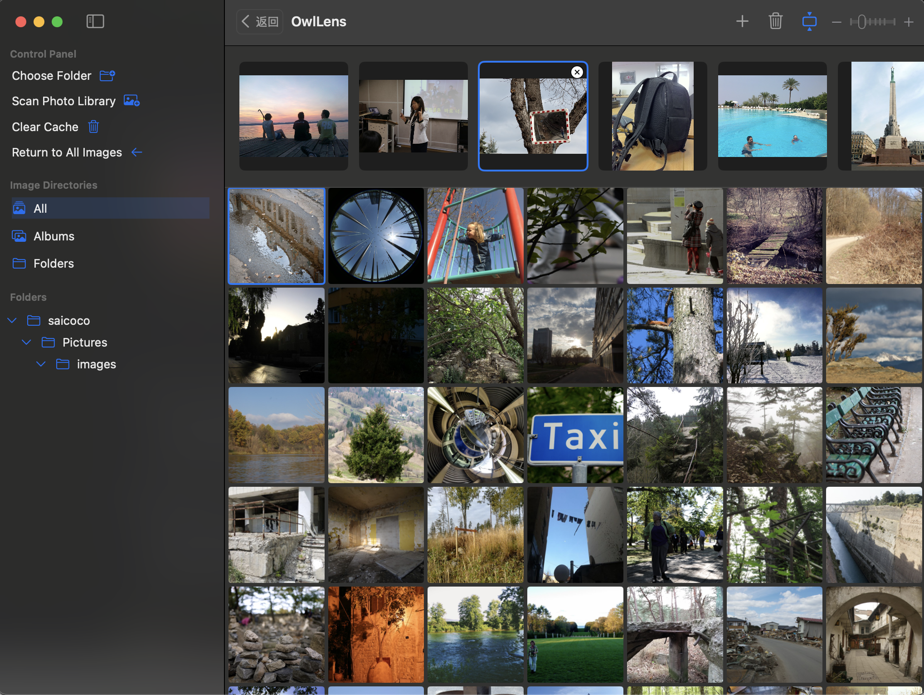Collapse the Pictures folder chevron
This screenshot has width=924, height=695.
27,343
